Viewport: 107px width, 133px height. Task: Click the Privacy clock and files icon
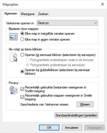pos(13,90)
